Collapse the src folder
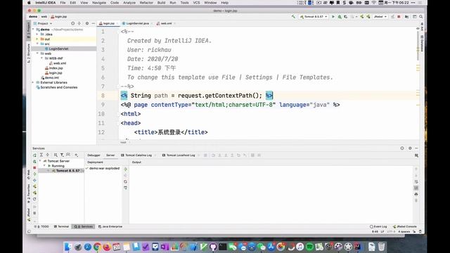Screen dimensions: 450x253 pos(37,44)
